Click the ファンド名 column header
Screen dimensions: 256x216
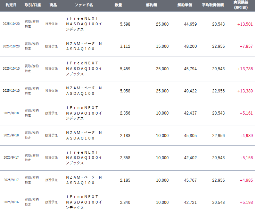[84, 5]
